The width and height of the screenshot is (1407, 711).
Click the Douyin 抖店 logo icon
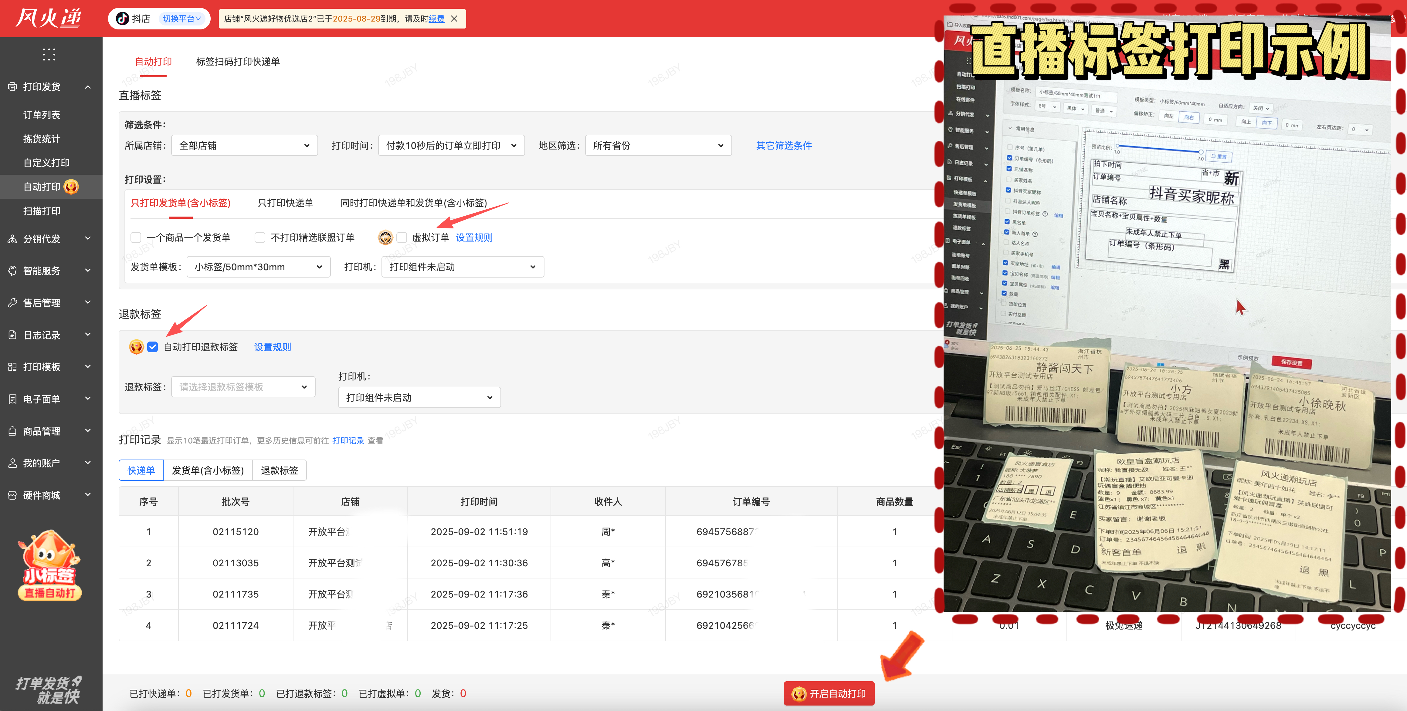tap(122, 19)
